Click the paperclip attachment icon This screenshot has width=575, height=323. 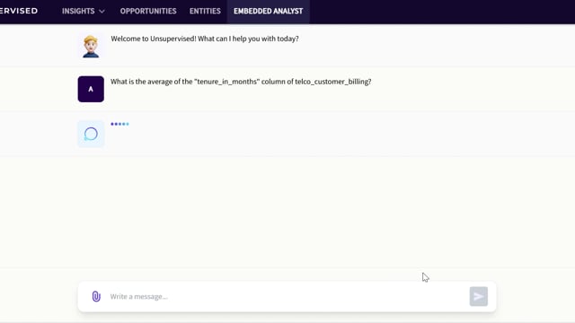(x=96, y=296)
